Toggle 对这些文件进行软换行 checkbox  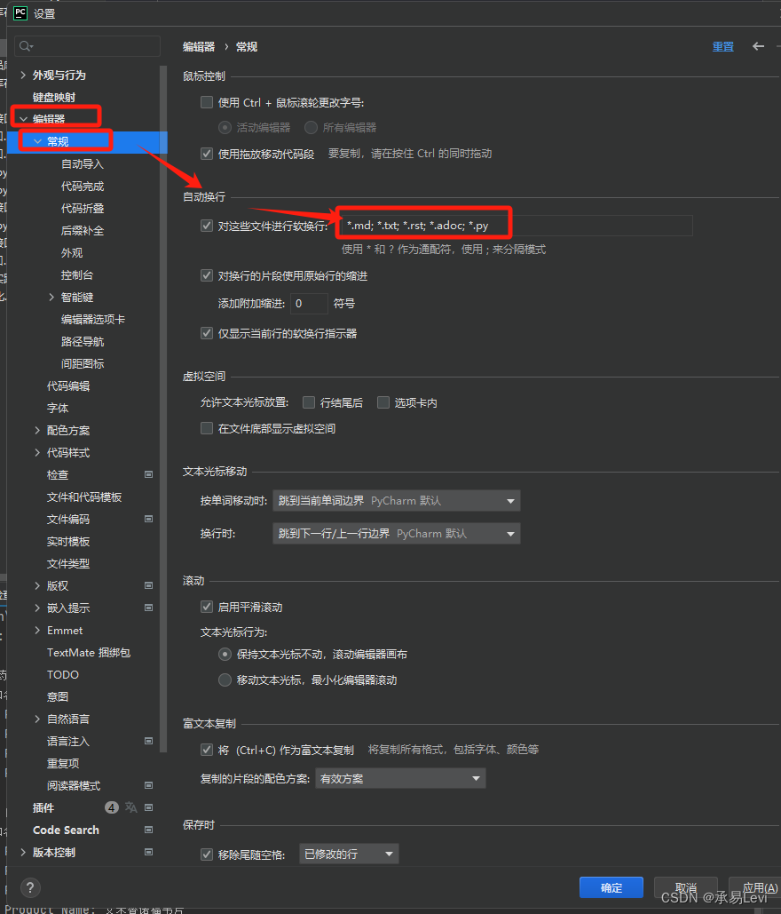(x=207, y=226)
